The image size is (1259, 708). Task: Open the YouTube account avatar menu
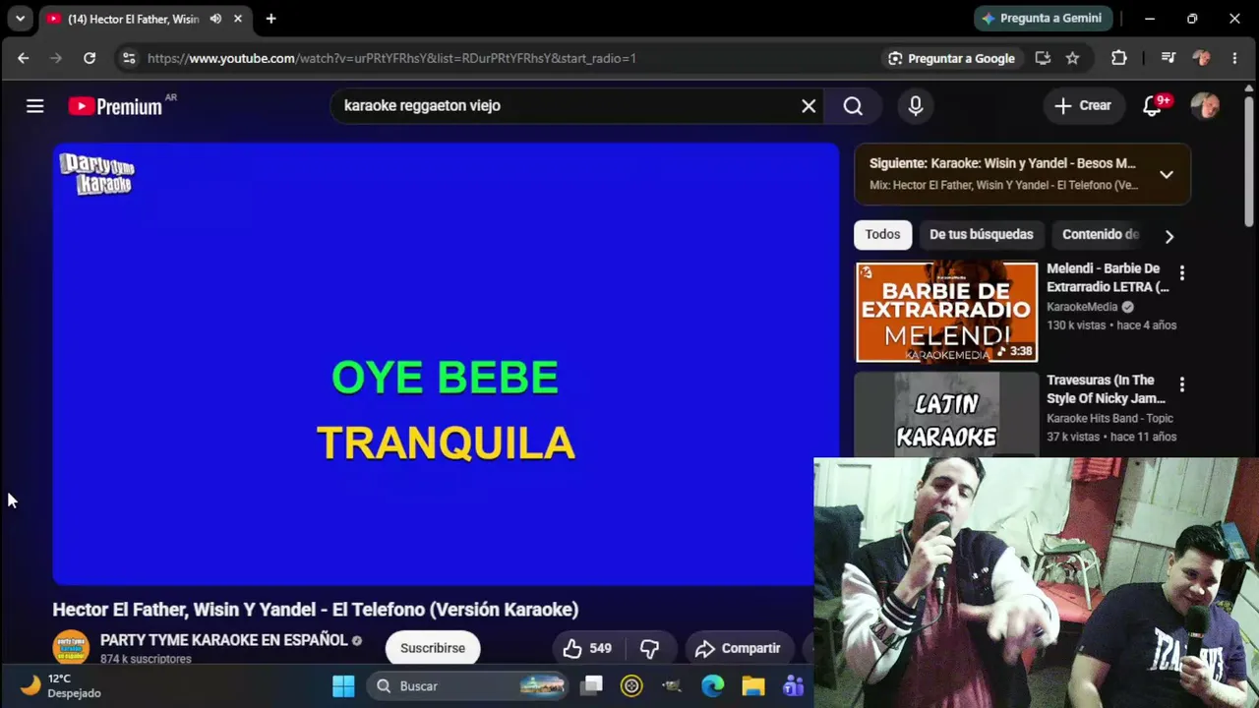pyautogui.click(x=1205, y=106)
